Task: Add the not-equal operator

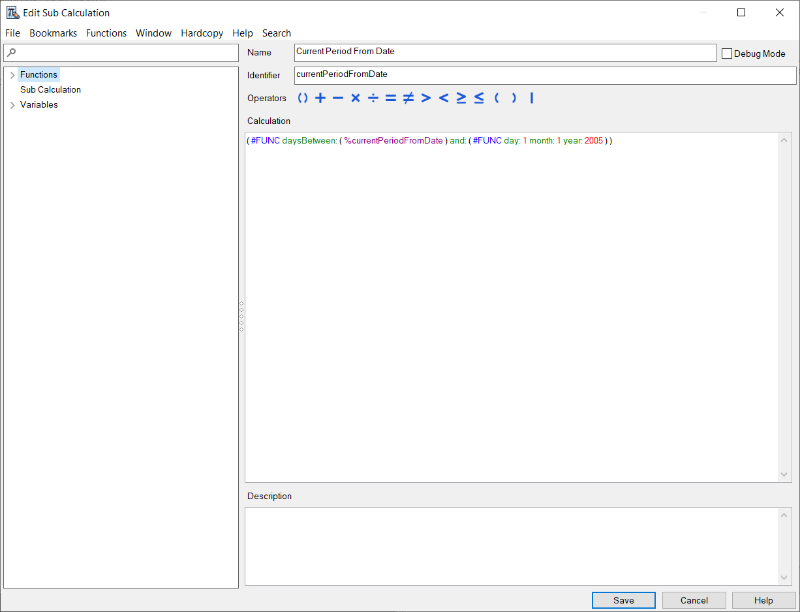Action: coord(408,98)
